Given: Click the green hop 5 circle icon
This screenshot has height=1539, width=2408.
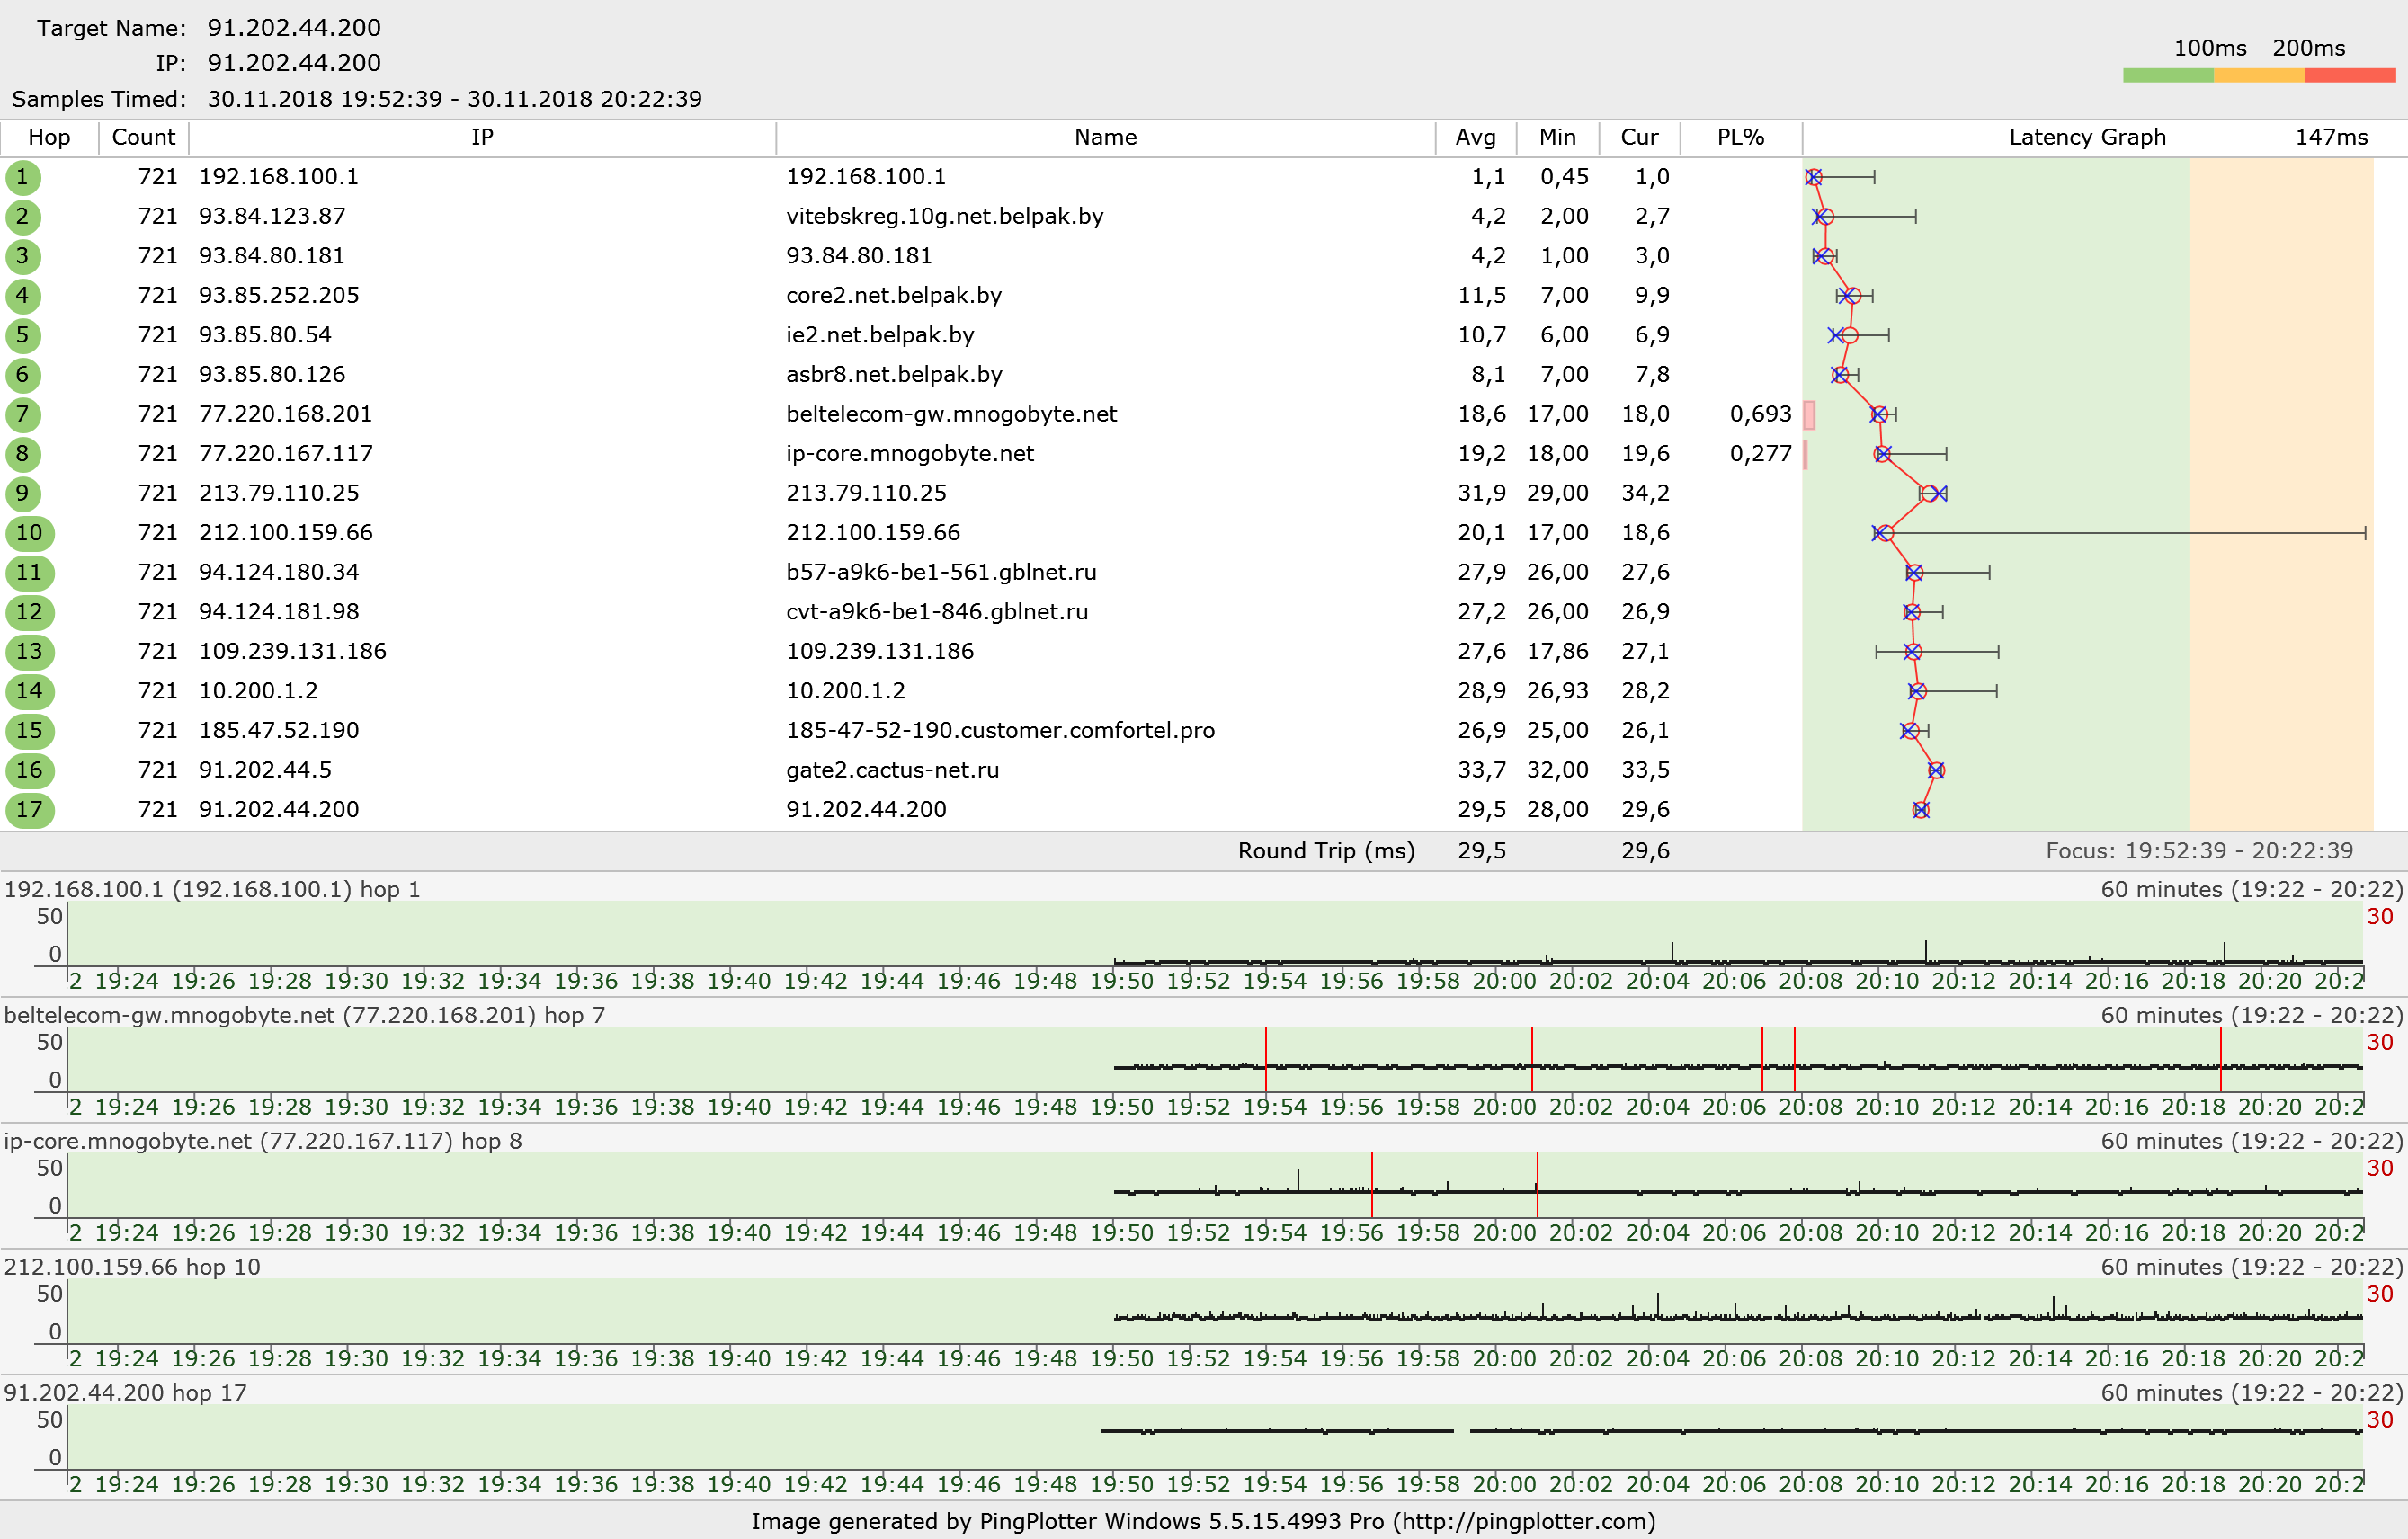Looking at the screenshot, I should [x=23, y=335].
